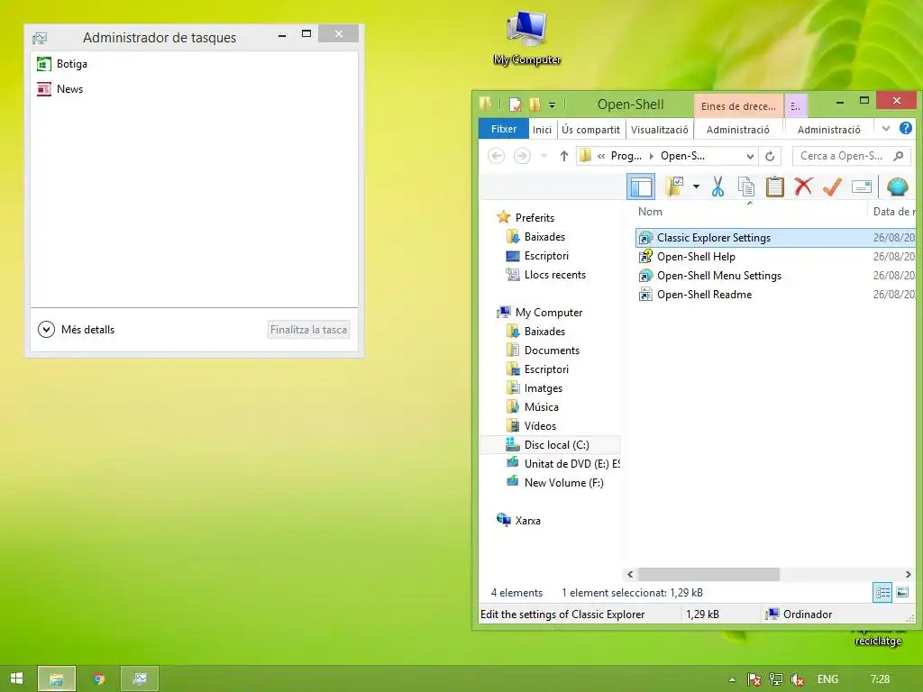Open the folder options dropdown arrow
The width and height of the screenshot is (923, 692).
pyautogui.click(x=696, y=187)
